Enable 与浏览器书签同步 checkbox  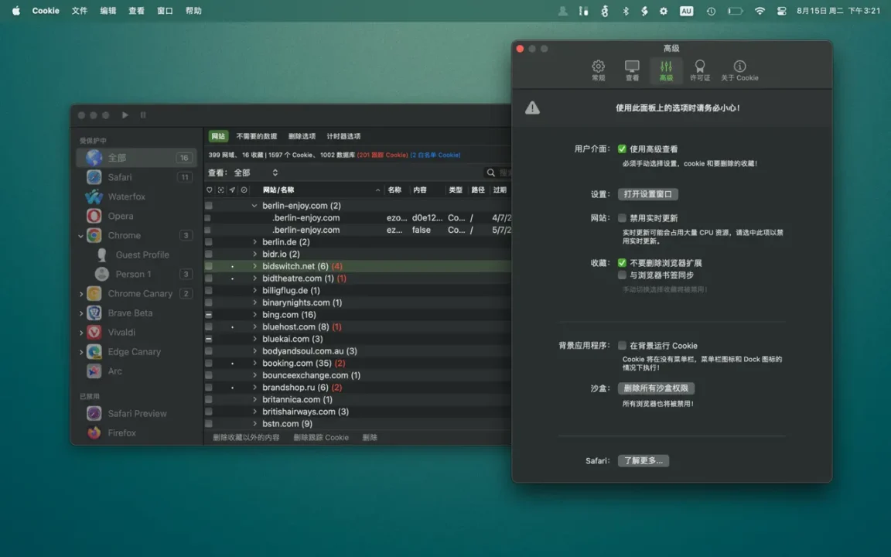click(x=622, y=275)
